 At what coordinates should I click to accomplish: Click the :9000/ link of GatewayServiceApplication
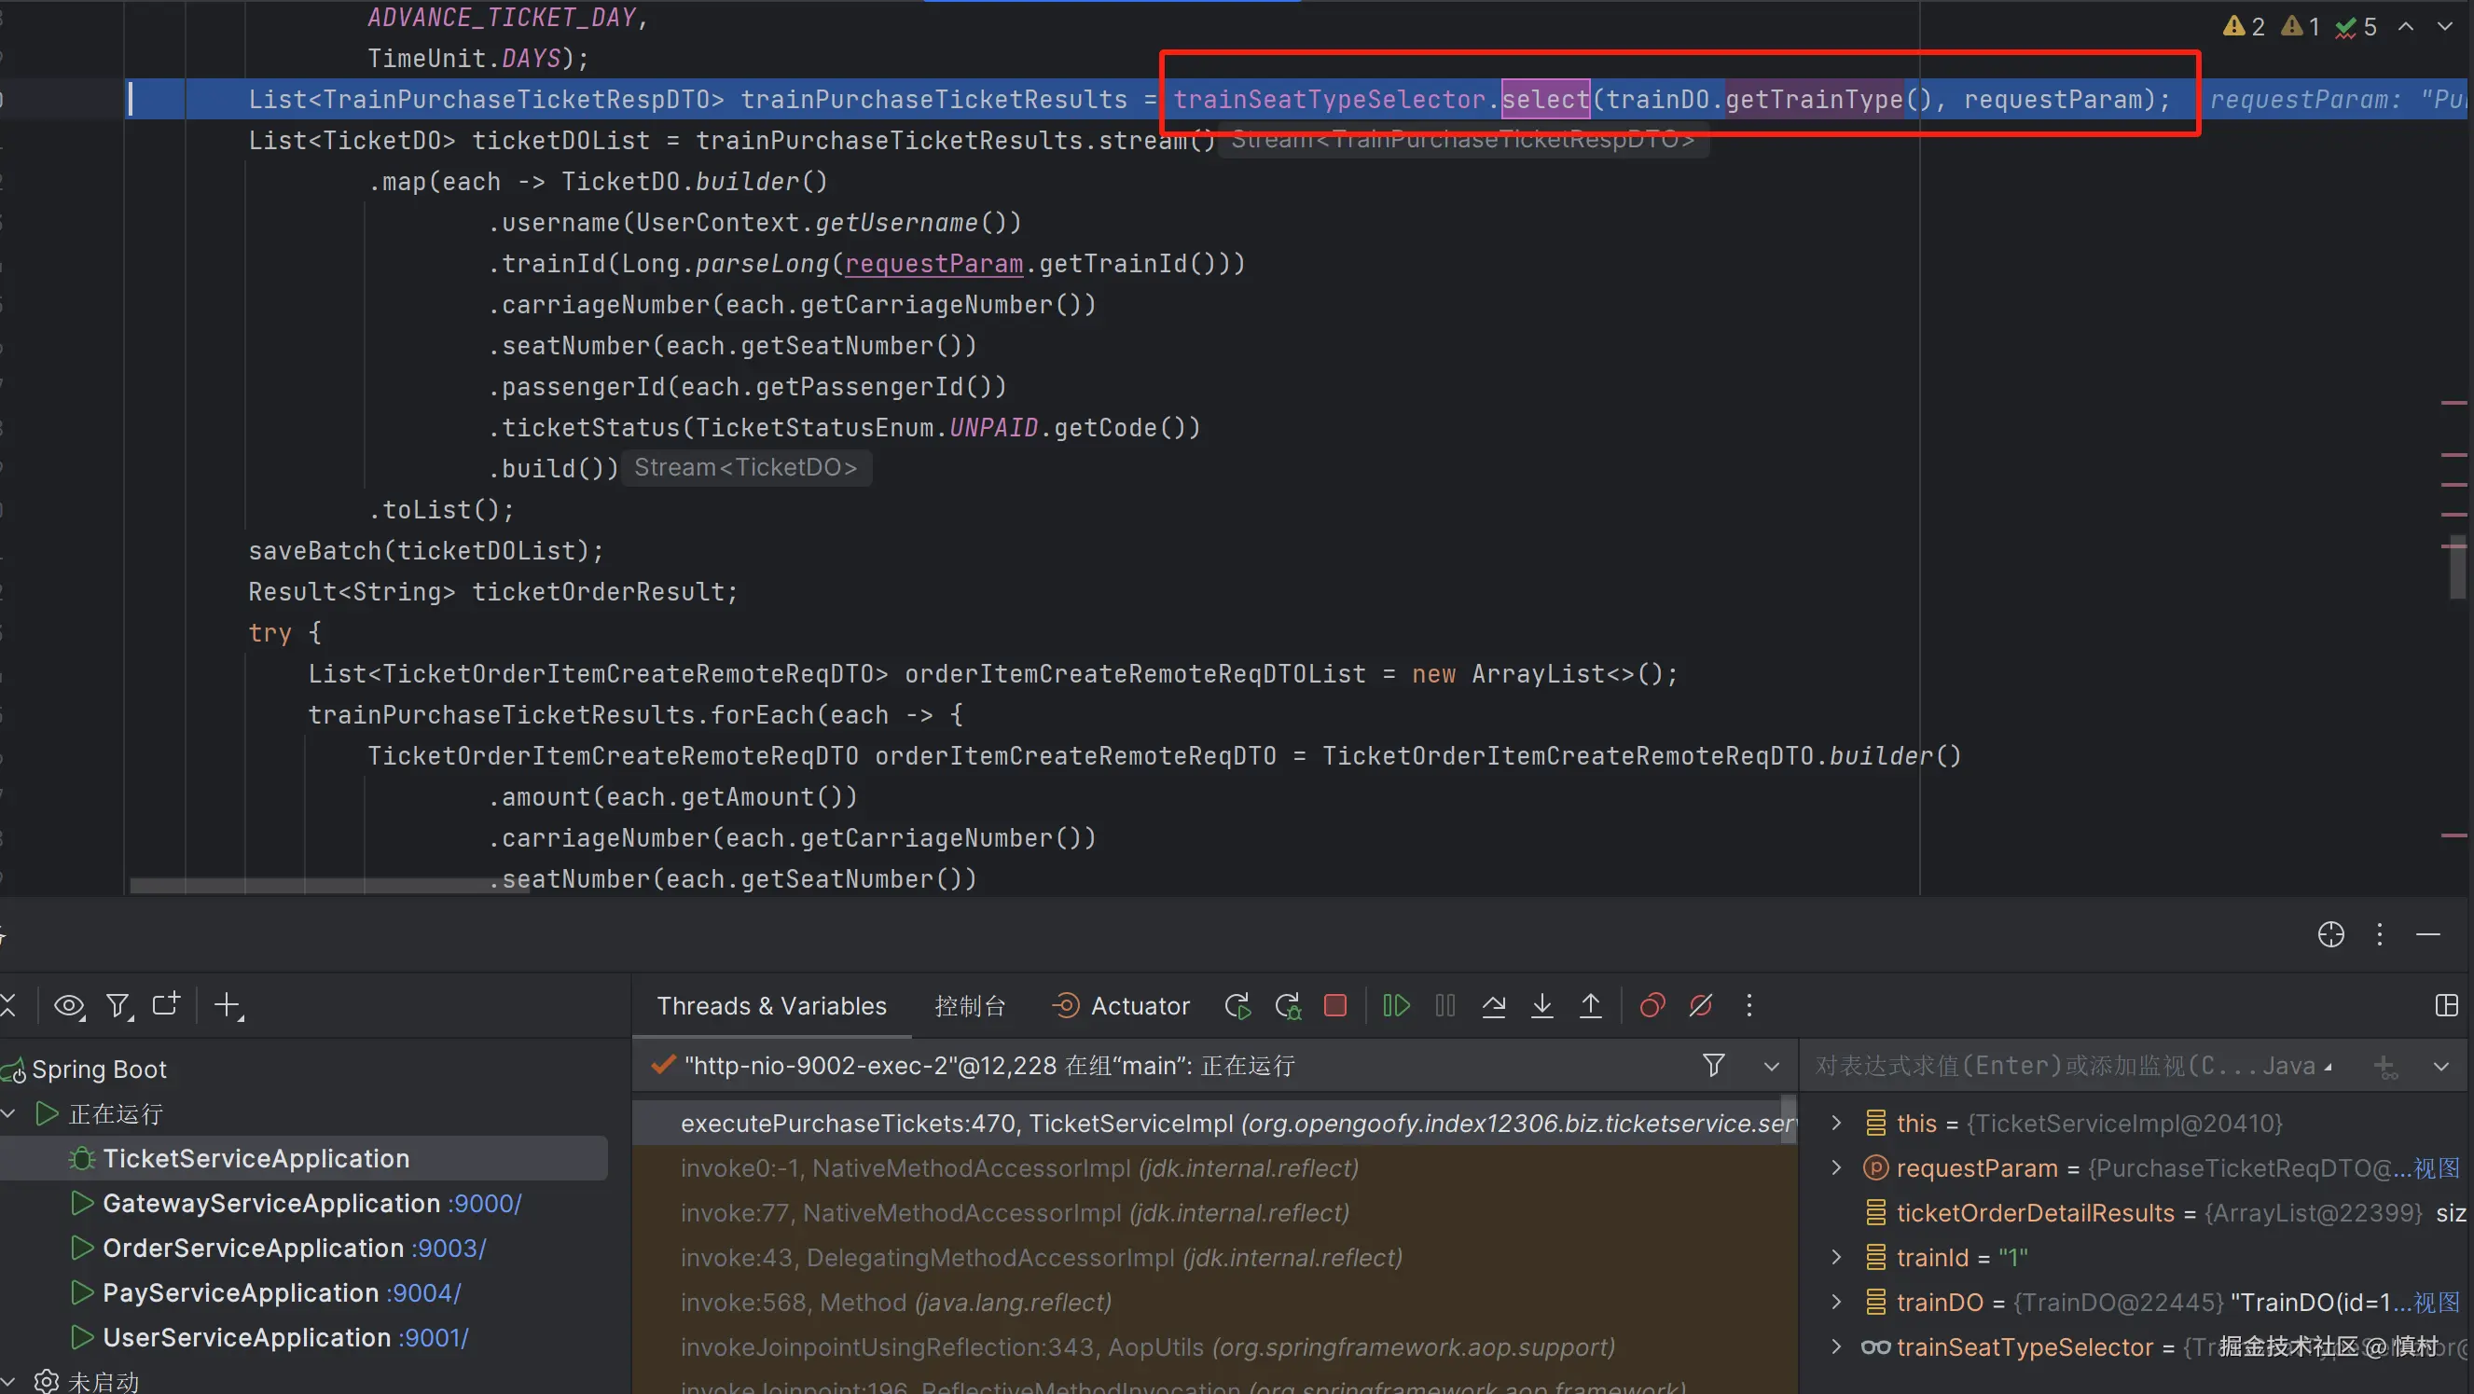pos(484,1203)
